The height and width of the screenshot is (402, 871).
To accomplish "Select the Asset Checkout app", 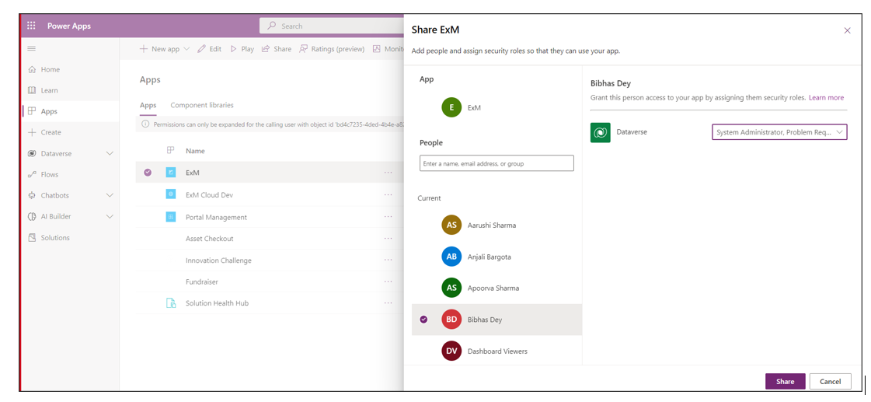I will click(x=210, y=239).
